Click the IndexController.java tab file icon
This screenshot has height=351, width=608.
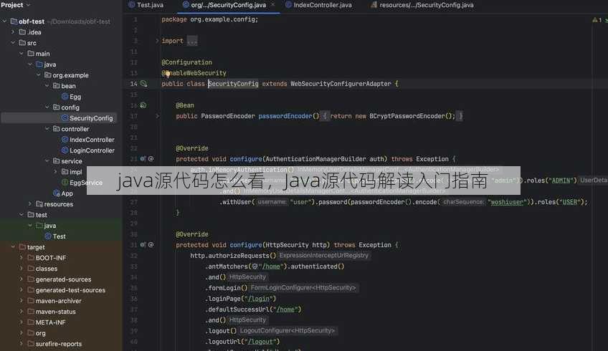click(288, 4)
